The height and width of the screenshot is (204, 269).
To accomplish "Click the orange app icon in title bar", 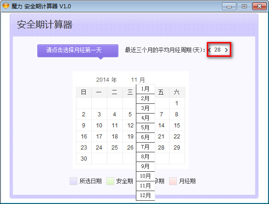I will [x=6, y=6].
